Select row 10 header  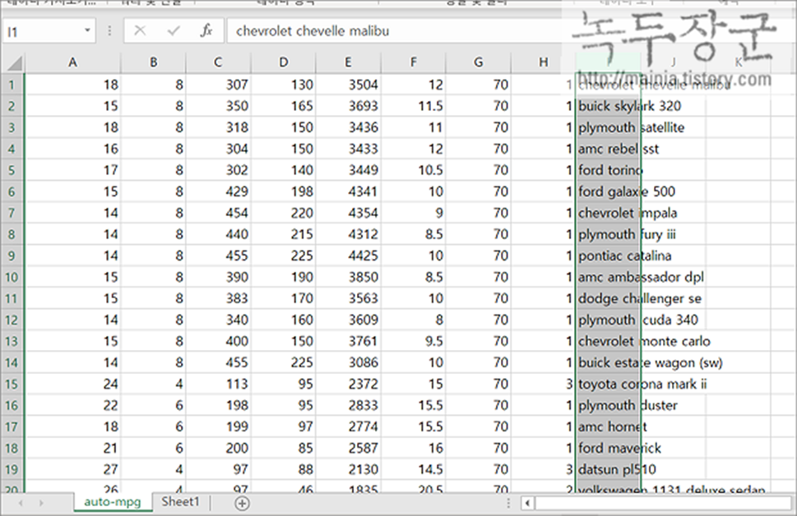(x=12, y=277)
